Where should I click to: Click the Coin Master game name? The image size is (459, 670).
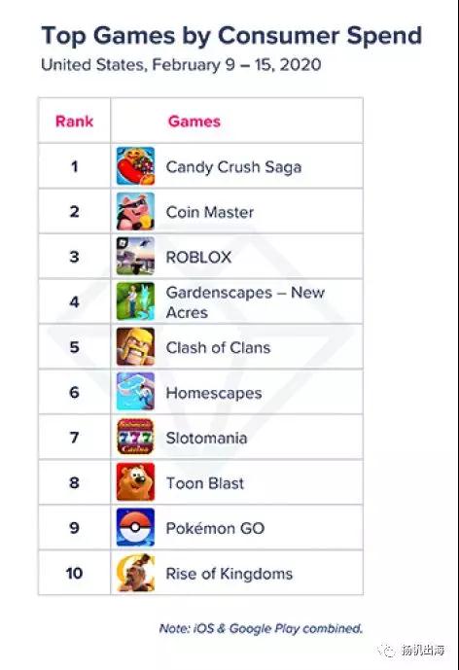point(210,212)
